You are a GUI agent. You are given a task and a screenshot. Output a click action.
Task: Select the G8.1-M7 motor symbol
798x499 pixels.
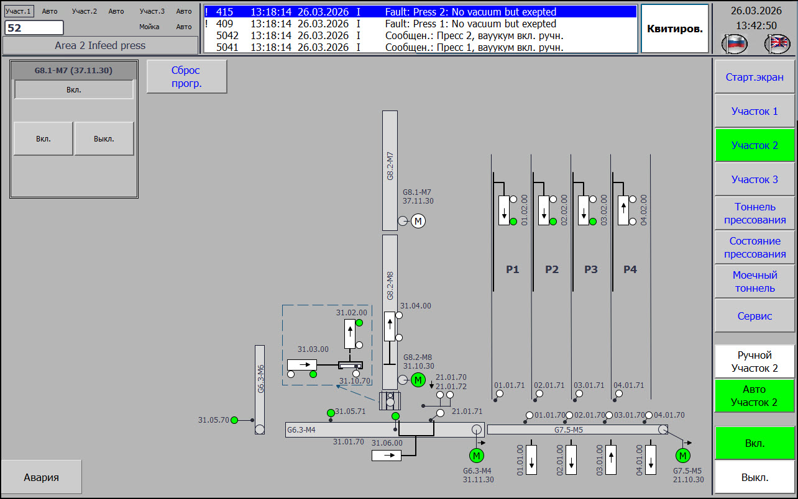[418, 221]
